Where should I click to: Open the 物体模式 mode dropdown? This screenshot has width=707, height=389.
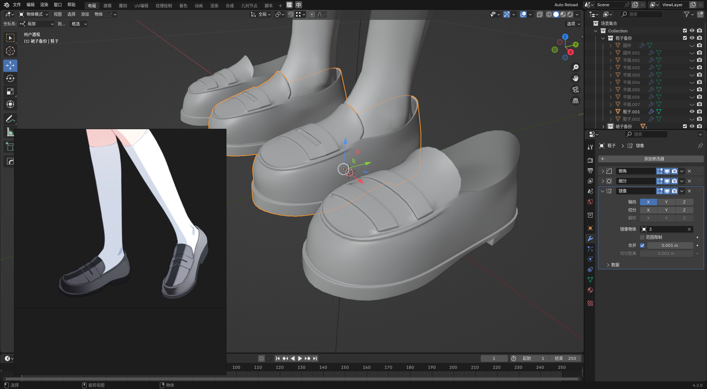34,14
